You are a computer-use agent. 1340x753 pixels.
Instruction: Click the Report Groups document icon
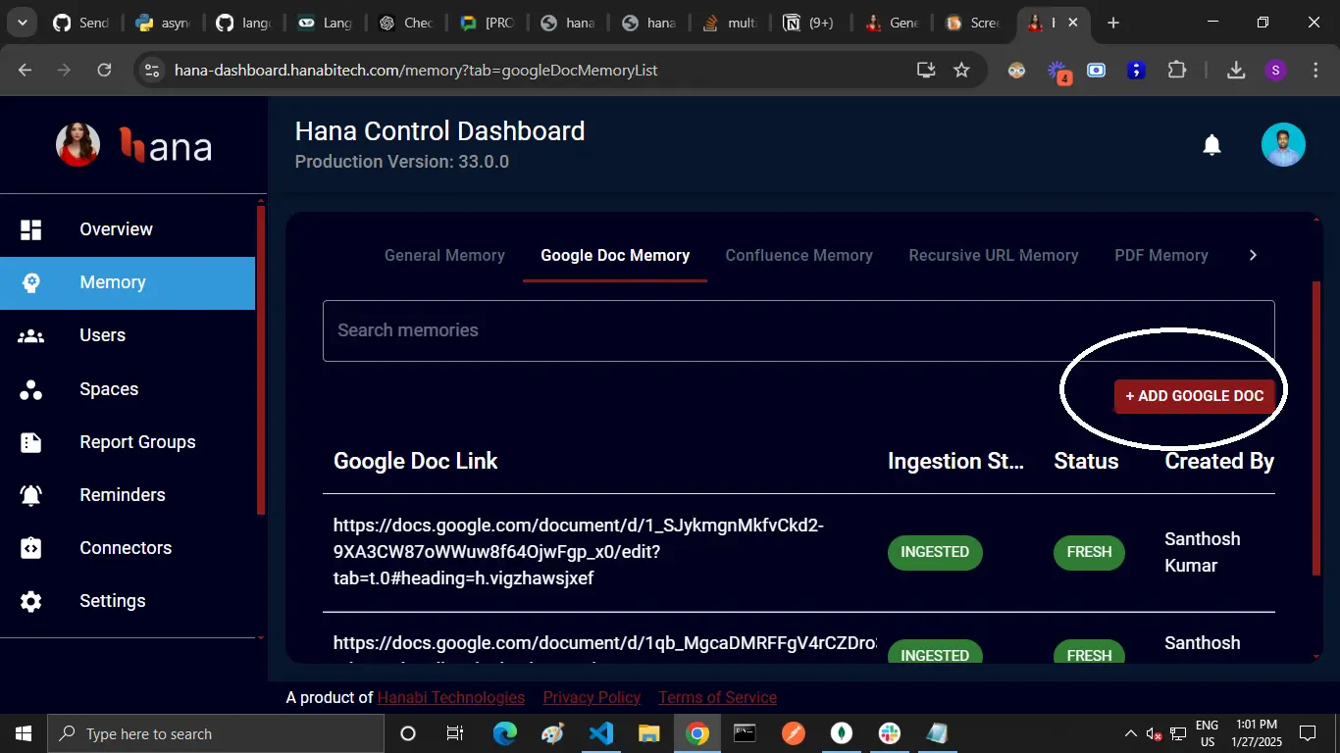point(31,442)
